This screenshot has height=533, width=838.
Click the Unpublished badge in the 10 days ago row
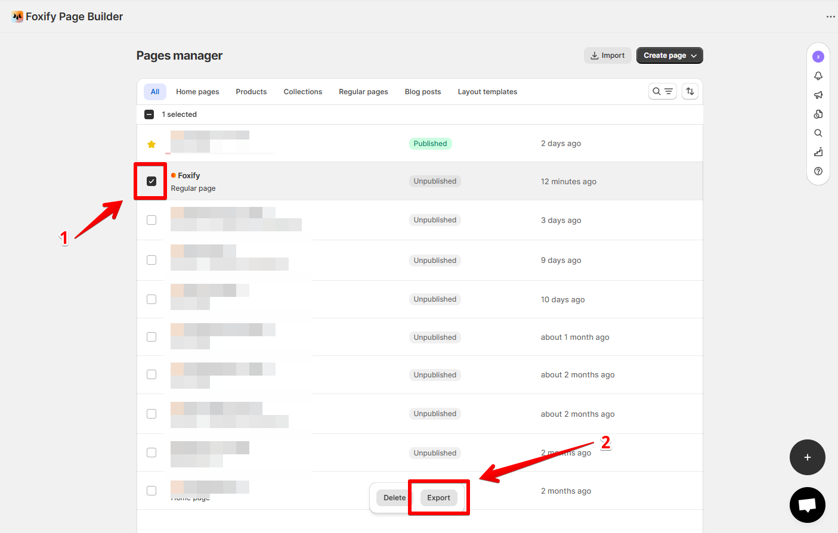point(435,299)
